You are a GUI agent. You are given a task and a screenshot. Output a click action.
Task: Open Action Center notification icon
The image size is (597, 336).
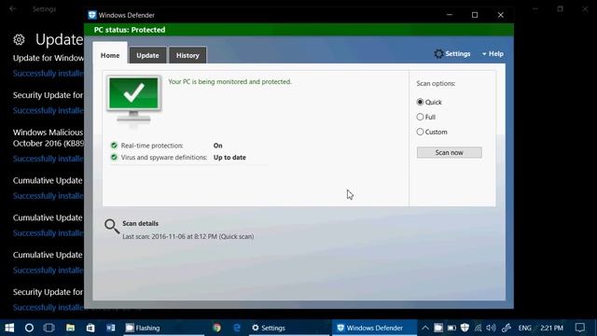pyautogui.click(x=580, y=328)
